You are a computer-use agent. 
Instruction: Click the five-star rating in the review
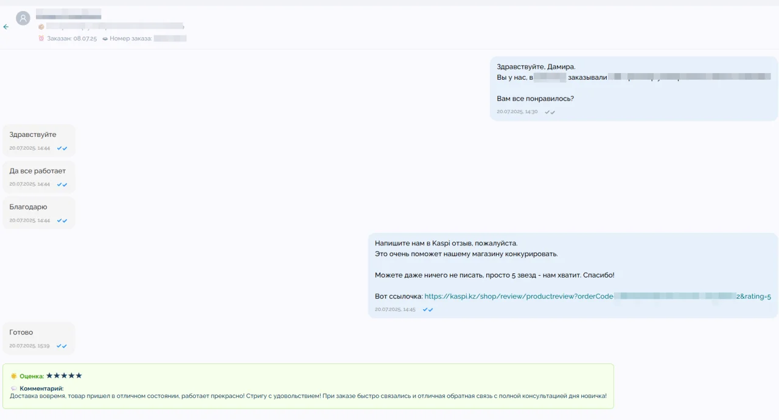(x=64, y=376)
